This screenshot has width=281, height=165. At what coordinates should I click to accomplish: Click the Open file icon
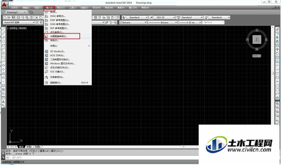9,17
